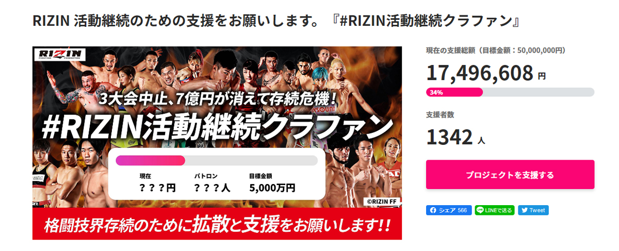Open the project title heading link
Screen dimensions: 619x251
[275, 22]
